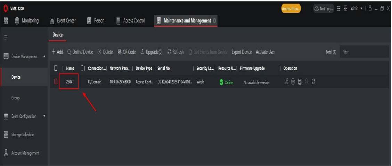Click the edit device icon in Operation column
Image resolution: width=392 pixels, height=166 pixels.
click(x=287, y=82)
